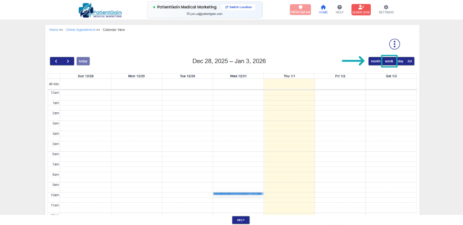Select the Sun 12/28 column header
This screenshot has height=225, width=463.
(85, 76)
